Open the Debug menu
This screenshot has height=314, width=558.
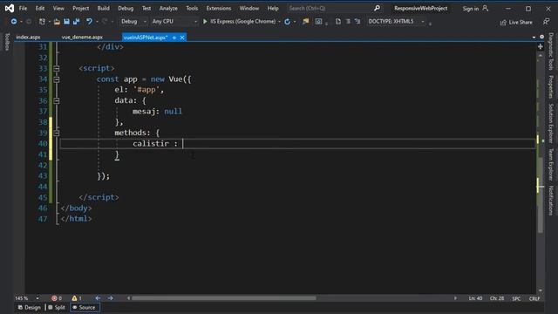126,8
